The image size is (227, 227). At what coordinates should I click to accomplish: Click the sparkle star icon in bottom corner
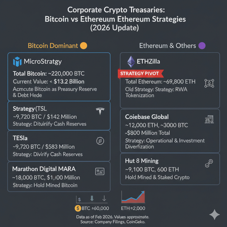214,215
